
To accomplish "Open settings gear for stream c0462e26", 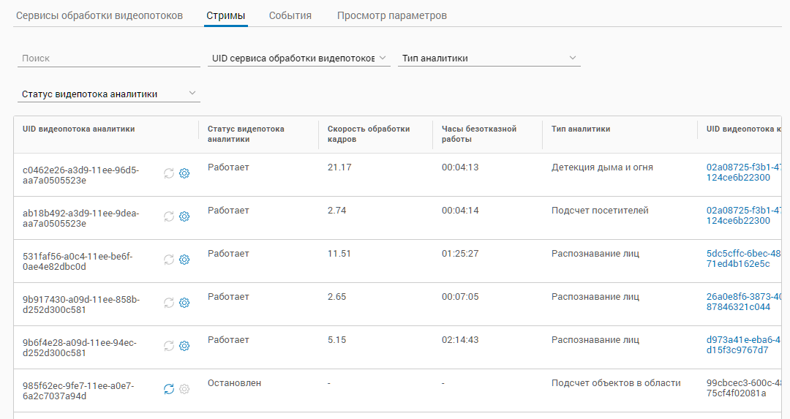I will (x=184, y=173).
